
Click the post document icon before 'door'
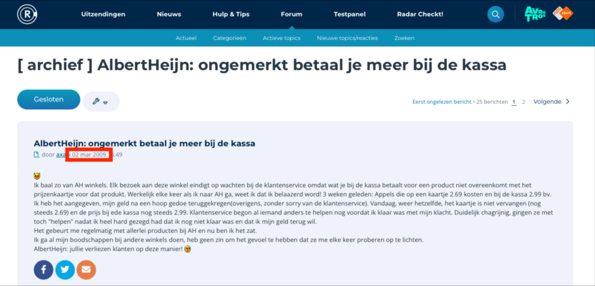pos(37,155)
